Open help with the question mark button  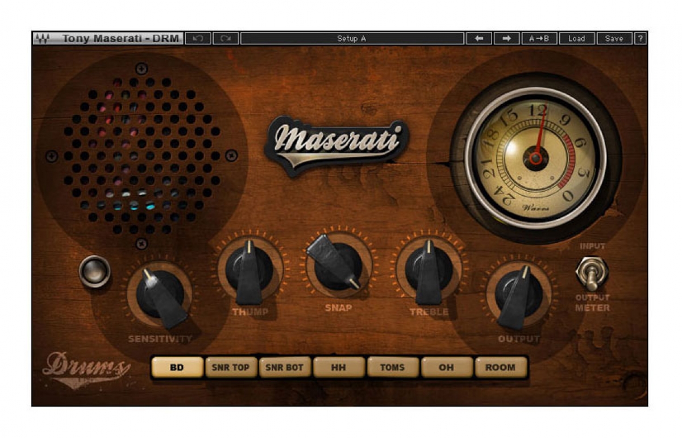pos(641,39)
